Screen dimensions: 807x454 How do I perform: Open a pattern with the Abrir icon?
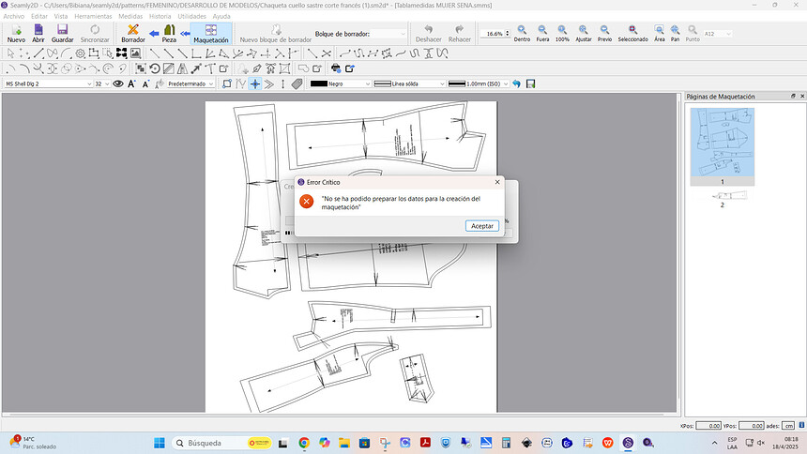[38, 34]
